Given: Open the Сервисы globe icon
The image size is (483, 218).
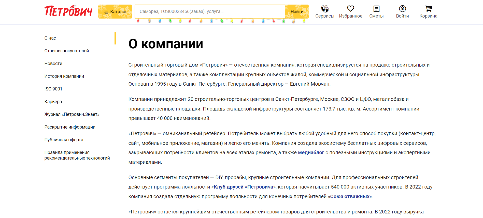Looking at the screenshot, I should click(325, 9).
